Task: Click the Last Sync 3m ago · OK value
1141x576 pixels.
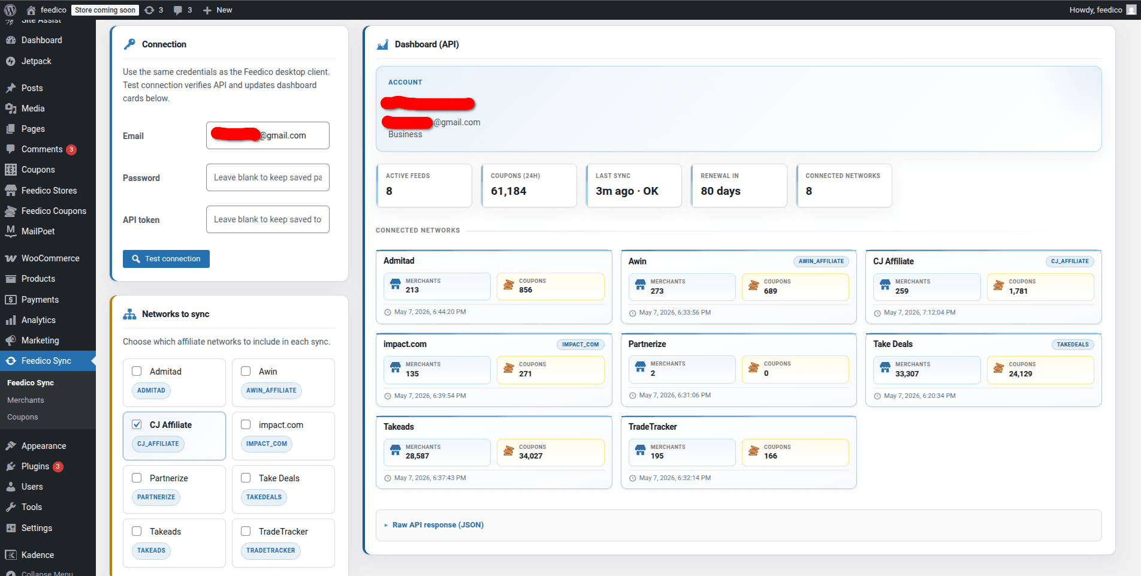Action: [627, 191]
